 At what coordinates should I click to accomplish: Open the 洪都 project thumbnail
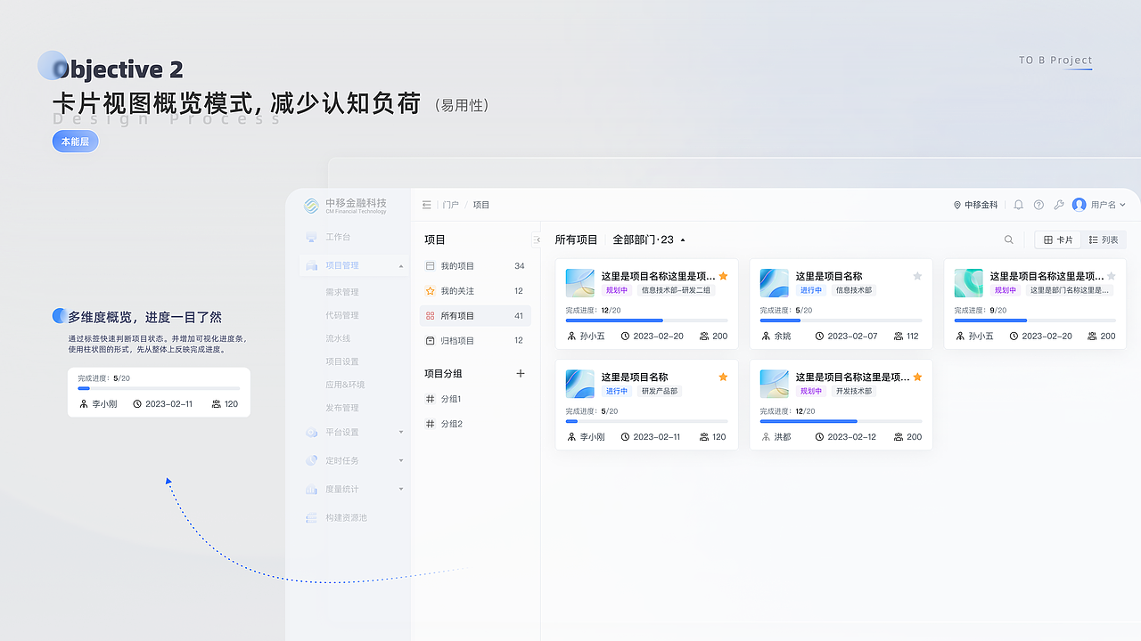(774, 384)
